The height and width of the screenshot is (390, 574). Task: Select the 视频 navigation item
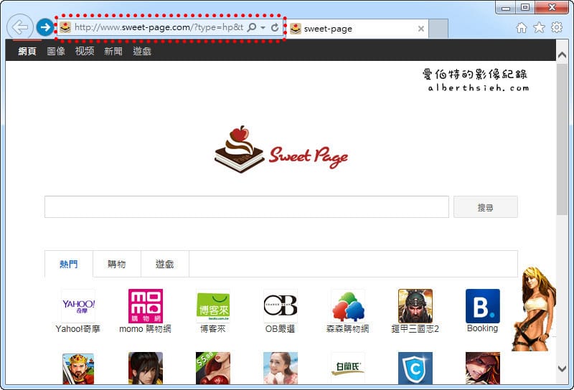85,51
